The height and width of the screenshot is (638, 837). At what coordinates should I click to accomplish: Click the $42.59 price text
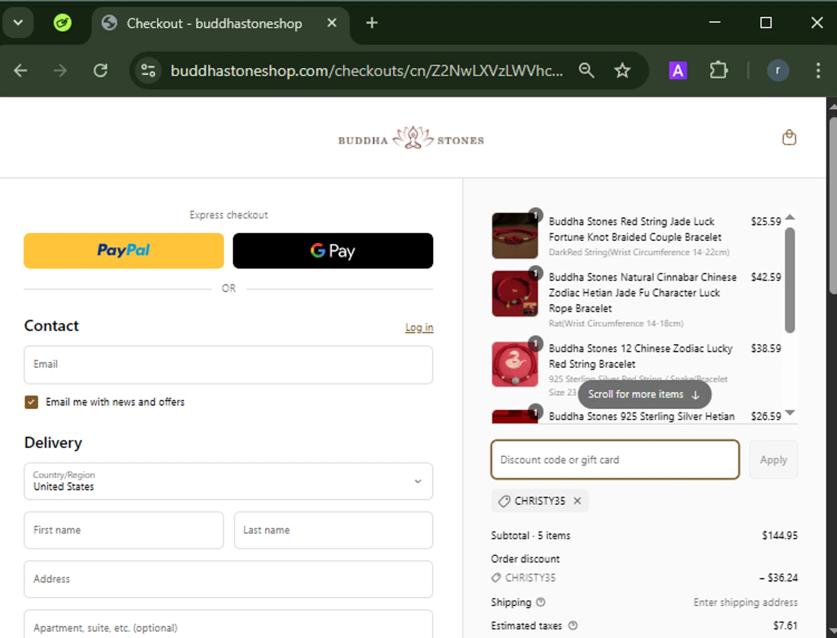766,277
